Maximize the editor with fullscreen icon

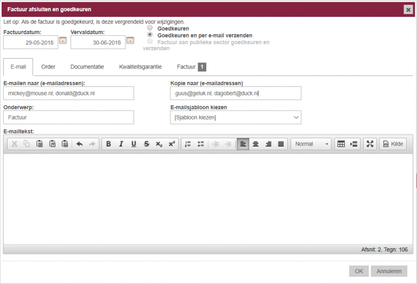[370, 144]
